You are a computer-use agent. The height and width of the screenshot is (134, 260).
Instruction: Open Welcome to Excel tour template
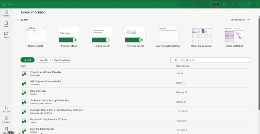click(69, 37)
